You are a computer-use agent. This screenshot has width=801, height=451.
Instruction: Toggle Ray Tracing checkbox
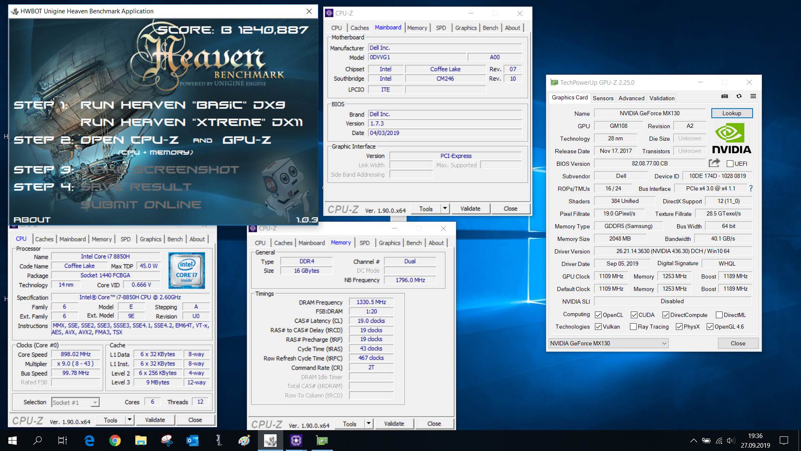tap(633, 327)
